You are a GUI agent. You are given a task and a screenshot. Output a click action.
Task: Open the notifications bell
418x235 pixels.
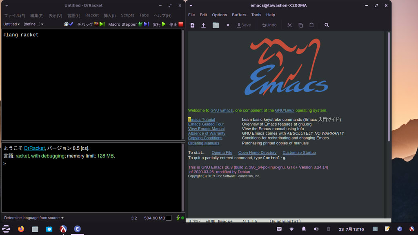coord(304,229)
